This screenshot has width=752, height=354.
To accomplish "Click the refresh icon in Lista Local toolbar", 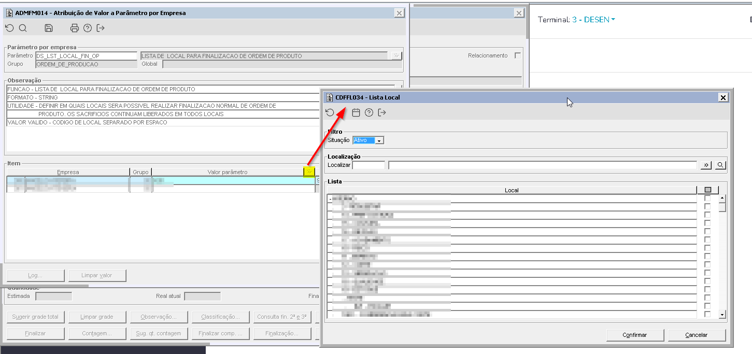I will (x=330, y=112).
